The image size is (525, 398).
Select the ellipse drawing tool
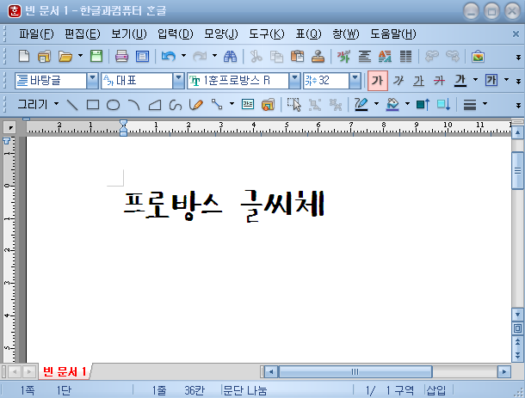point(113,105)
